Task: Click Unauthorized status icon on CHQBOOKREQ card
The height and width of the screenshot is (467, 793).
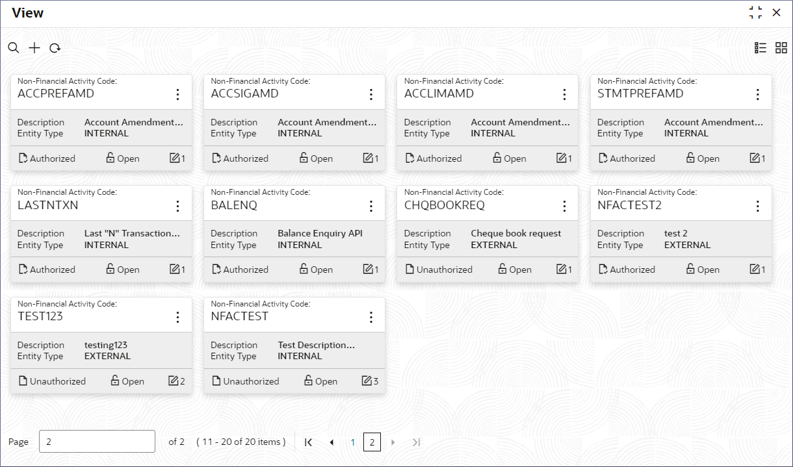Action: pyautogui.click(x=409, y=269)
